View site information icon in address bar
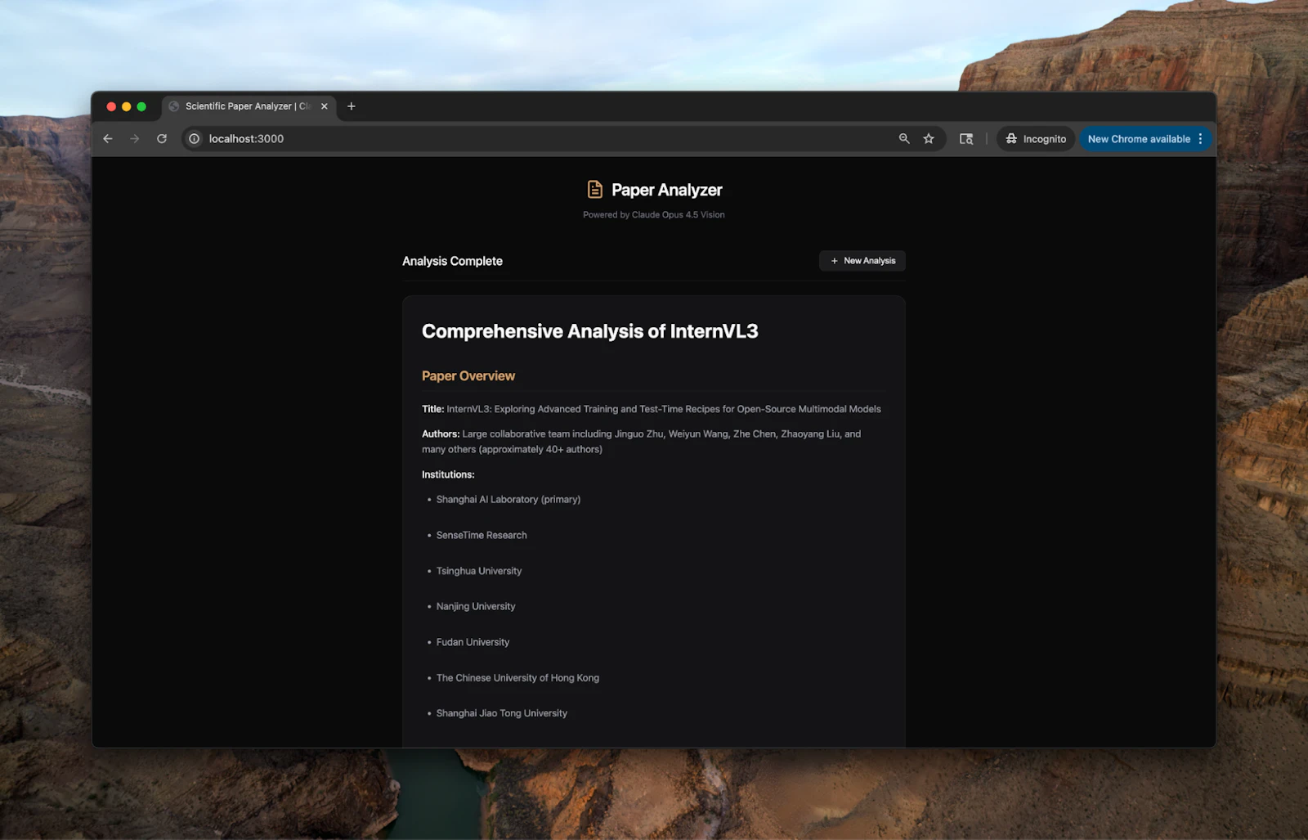 click(x=195, y=139)
